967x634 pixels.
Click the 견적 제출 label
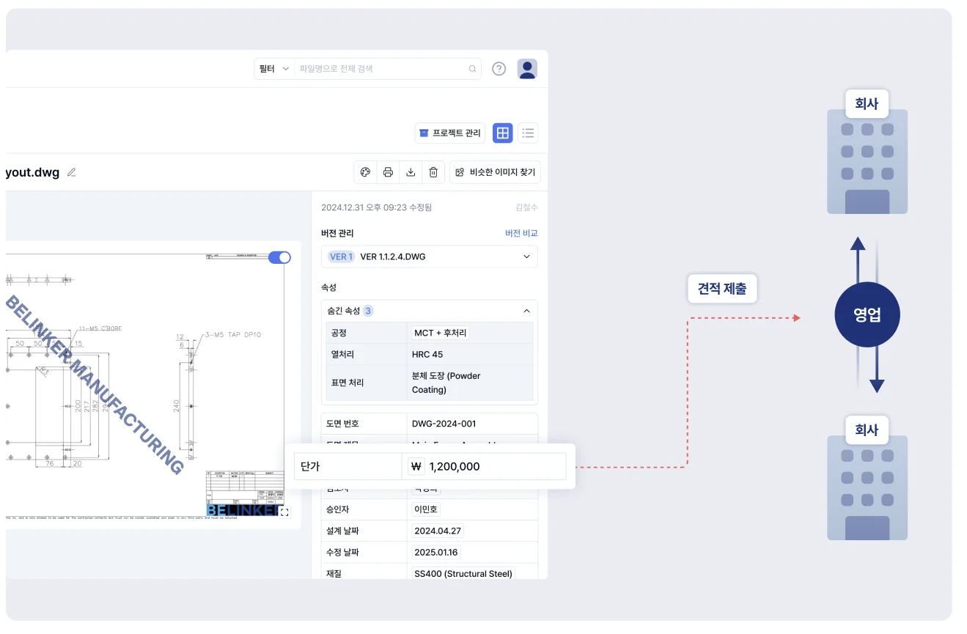(721, 289)
